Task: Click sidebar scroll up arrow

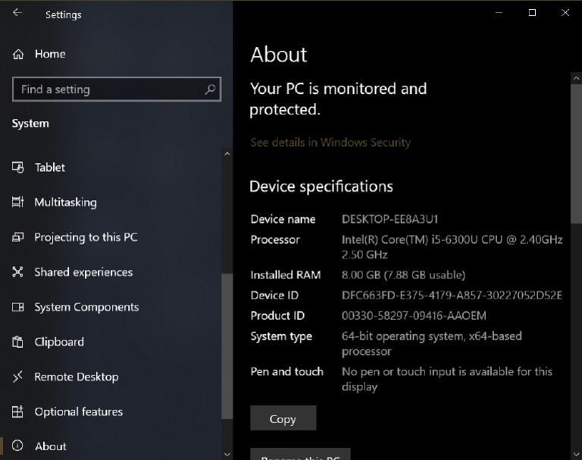Action: pos(227,154)
